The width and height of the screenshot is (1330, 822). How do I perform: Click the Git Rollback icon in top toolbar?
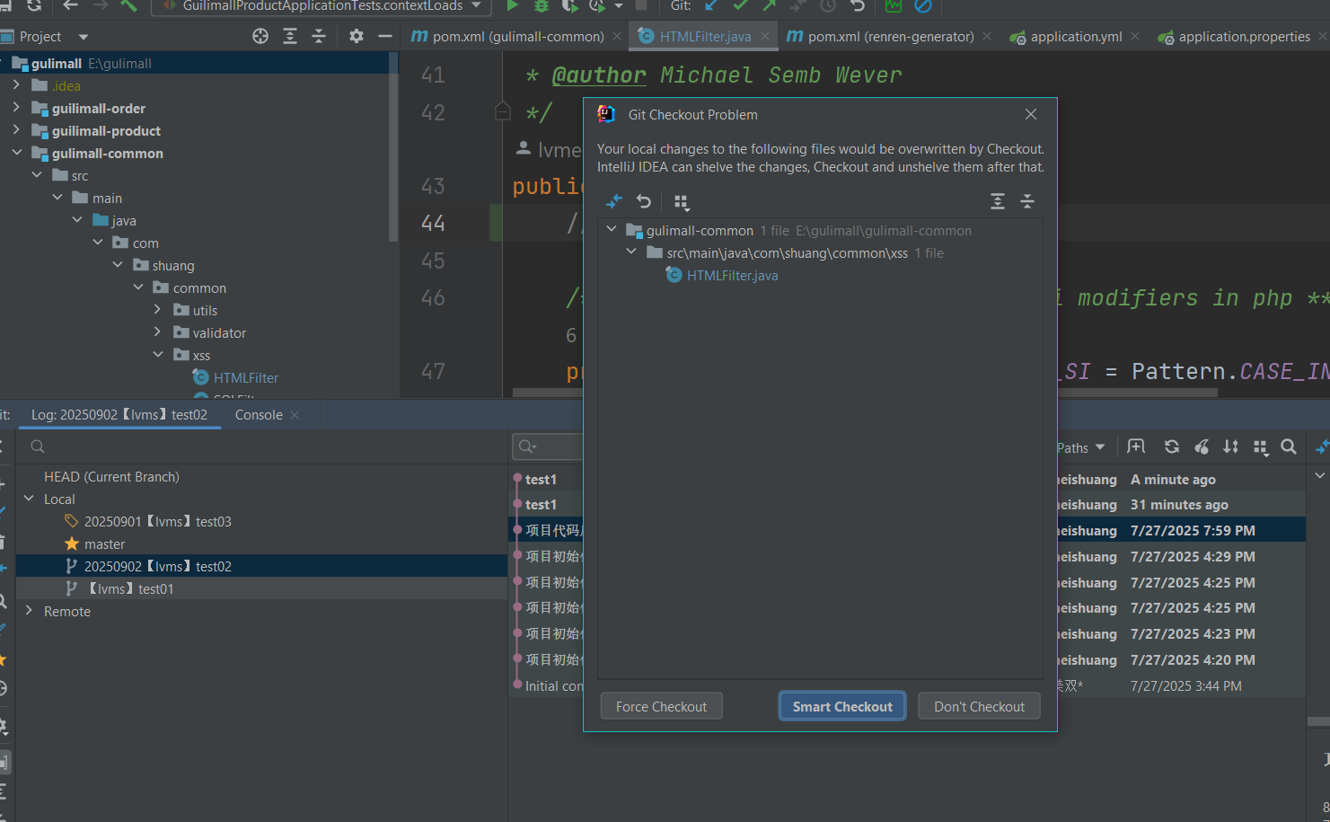858,6
